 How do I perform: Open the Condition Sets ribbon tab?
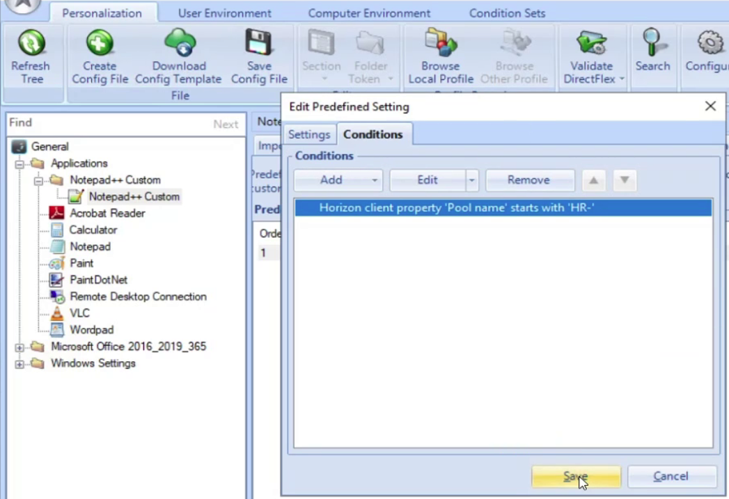point(506,13)
